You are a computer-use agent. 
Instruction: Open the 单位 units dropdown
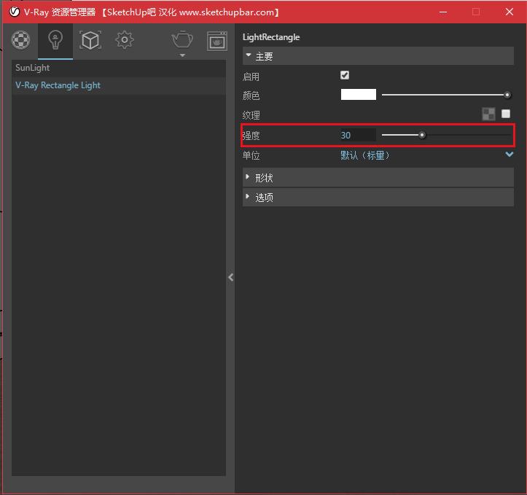tap(427, 155)
